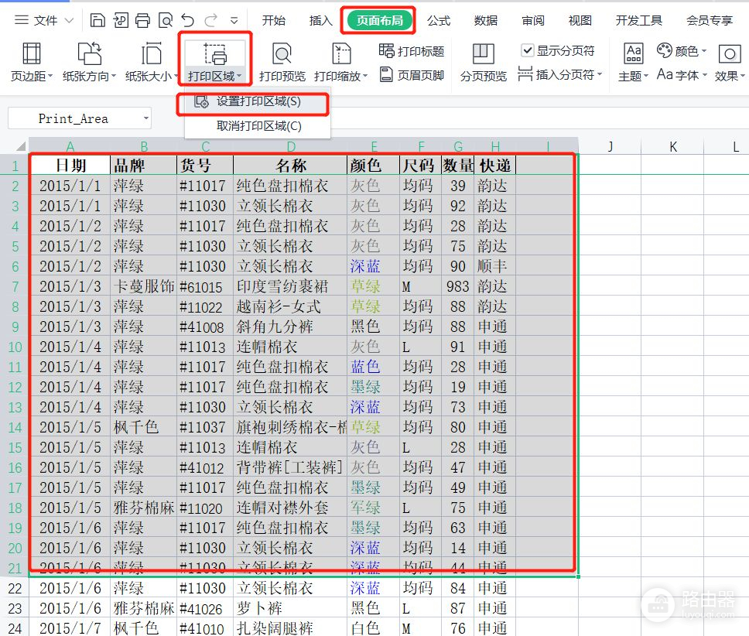This screenshot has width=749, height=636.
Task: Choose Clear Print Area (取消打印区域) menu item
Action: (258, 126)
